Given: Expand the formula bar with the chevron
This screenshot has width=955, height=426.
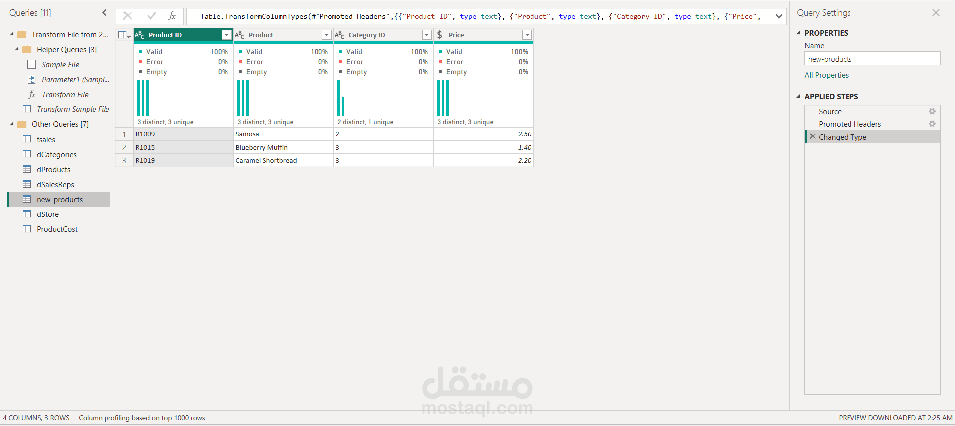Looking at the screenshot, I should click(x=779, y=16).
